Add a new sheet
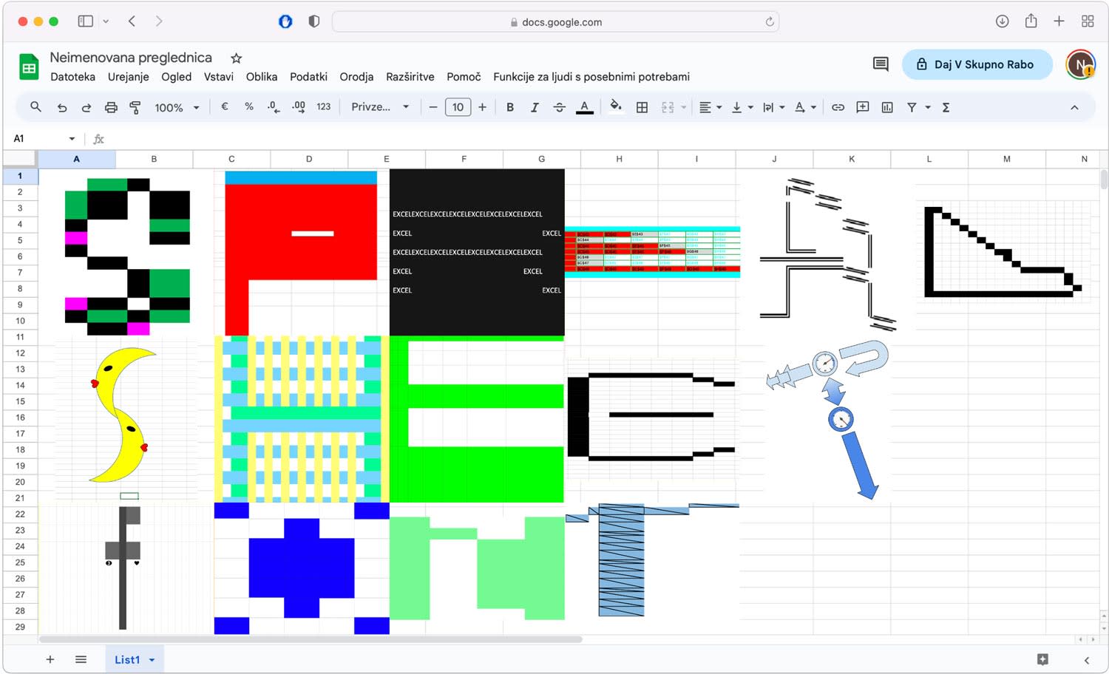The width and height of the screenshot is (1109, 674). click(x=50, y=659)
